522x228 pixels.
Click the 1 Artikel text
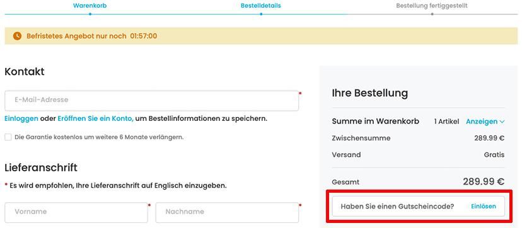click(x=446, y=122)
